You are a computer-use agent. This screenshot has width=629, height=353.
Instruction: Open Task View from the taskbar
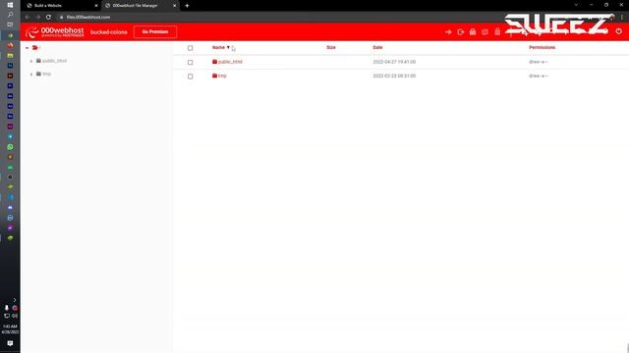click(10, 25)
